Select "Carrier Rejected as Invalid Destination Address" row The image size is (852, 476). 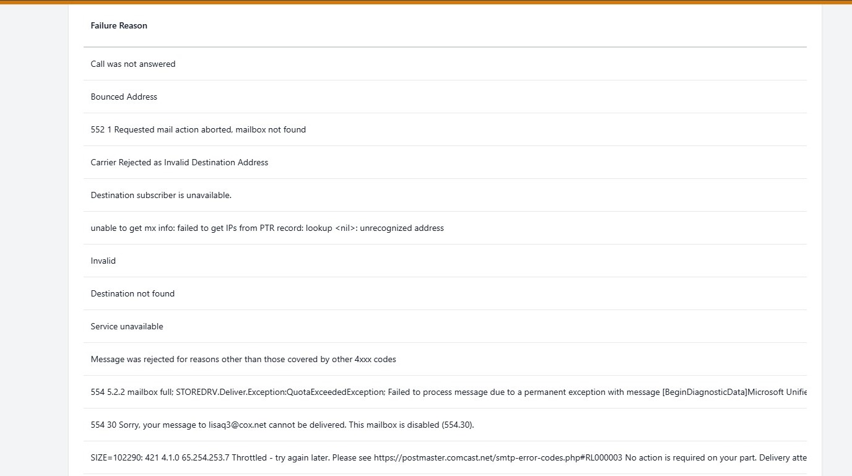tap(180, 162)
